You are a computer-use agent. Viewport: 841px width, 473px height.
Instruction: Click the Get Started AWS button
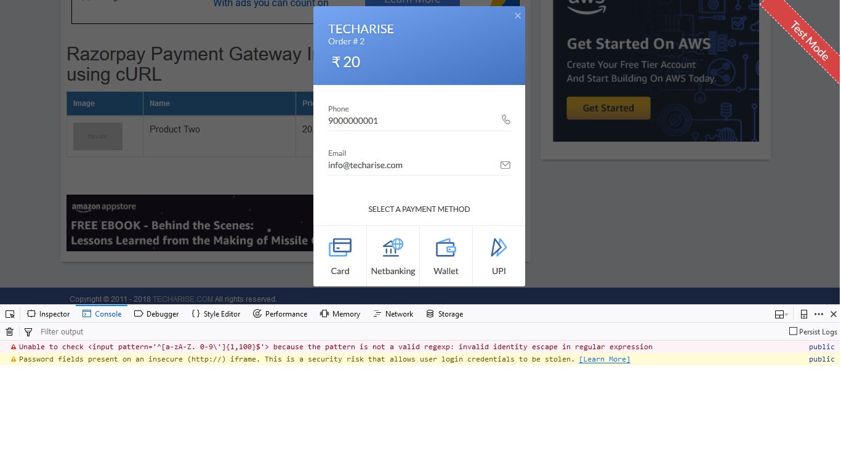[608, 108]
